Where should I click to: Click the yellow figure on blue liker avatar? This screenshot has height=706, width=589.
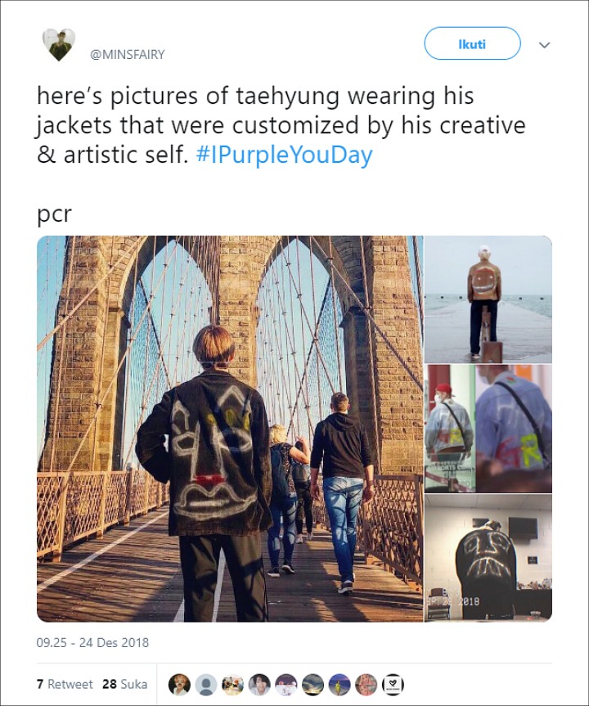(339, 685)
